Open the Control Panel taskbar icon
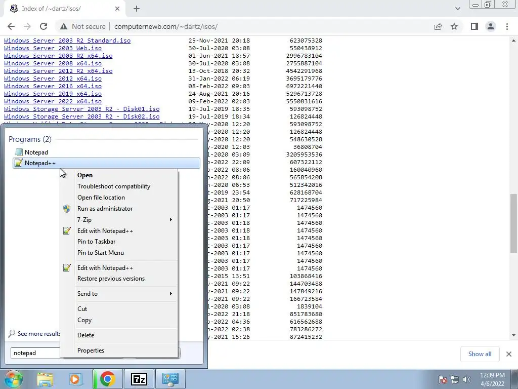518x389 pixels. click(x=170, y=379)
